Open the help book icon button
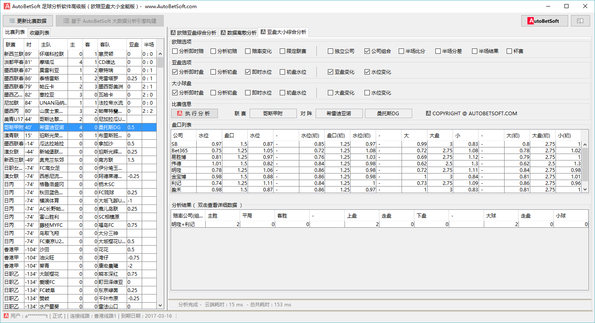The width and height of the screenshot is (595, 323). click(580, 21)
